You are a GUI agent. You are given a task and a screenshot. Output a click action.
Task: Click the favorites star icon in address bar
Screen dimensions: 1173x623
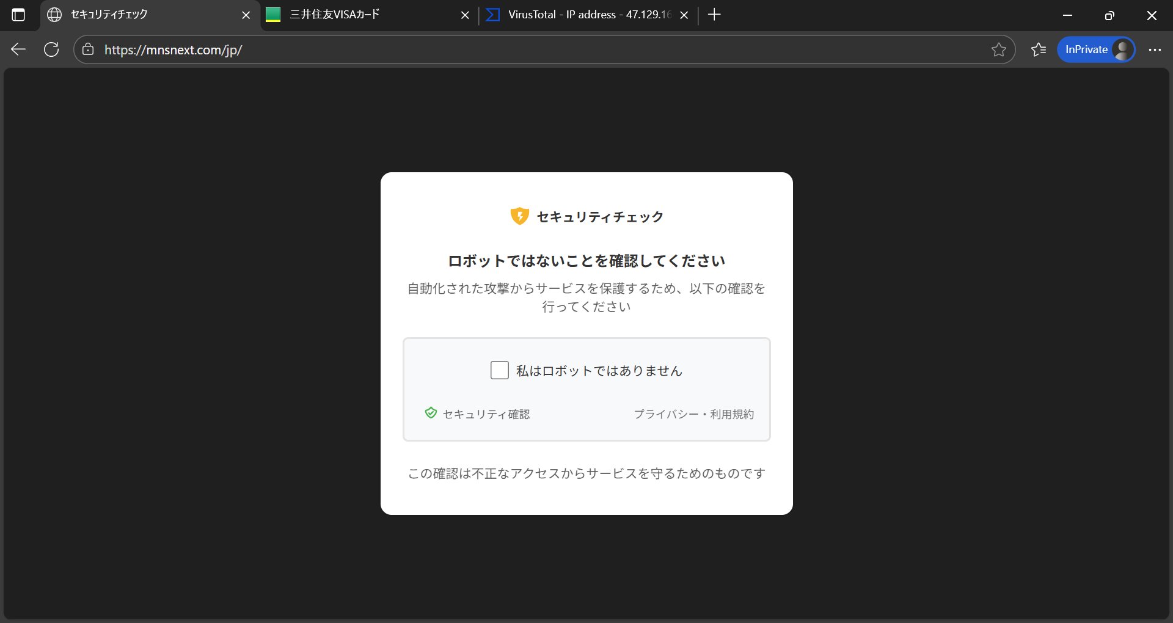coord(999,49)
